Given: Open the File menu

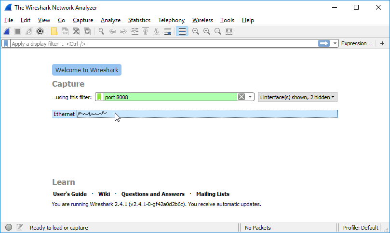Looking at the screenshot, I should (9, 20).
